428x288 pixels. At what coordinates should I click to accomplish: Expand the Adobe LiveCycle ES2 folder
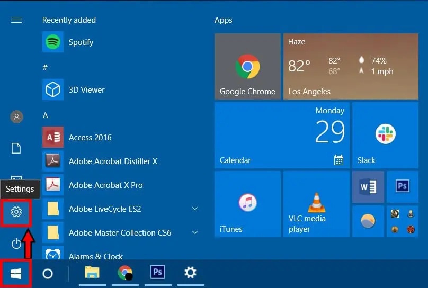point(194,209)
